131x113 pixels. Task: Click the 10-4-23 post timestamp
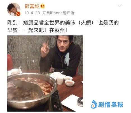coord(32,13)
